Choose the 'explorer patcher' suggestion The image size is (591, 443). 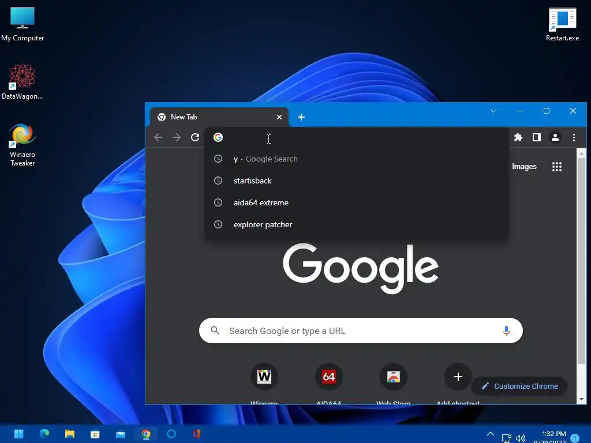point(357,224)
